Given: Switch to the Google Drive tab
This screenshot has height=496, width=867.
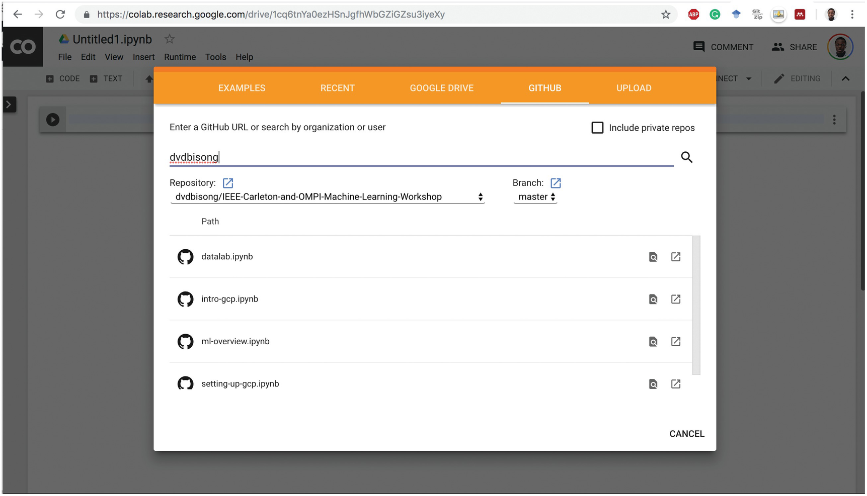Looking at the screenshot, I should tap(441, 88).
